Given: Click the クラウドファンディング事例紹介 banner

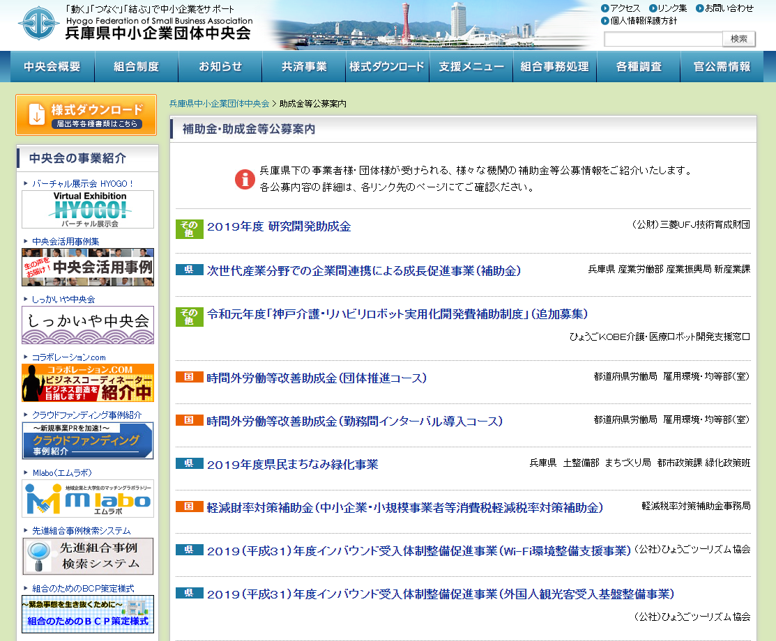Looking at the screenshot, I should click(86, 441).
